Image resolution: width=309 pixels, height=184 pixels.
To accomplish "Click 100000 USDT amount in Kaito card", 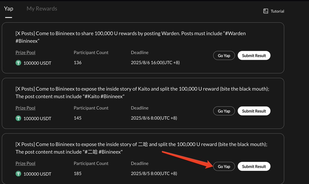I will point(37,119).
